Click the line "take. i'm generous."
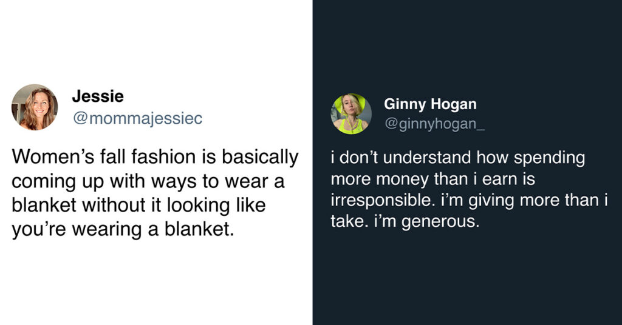622x325 pixels. 405,221
